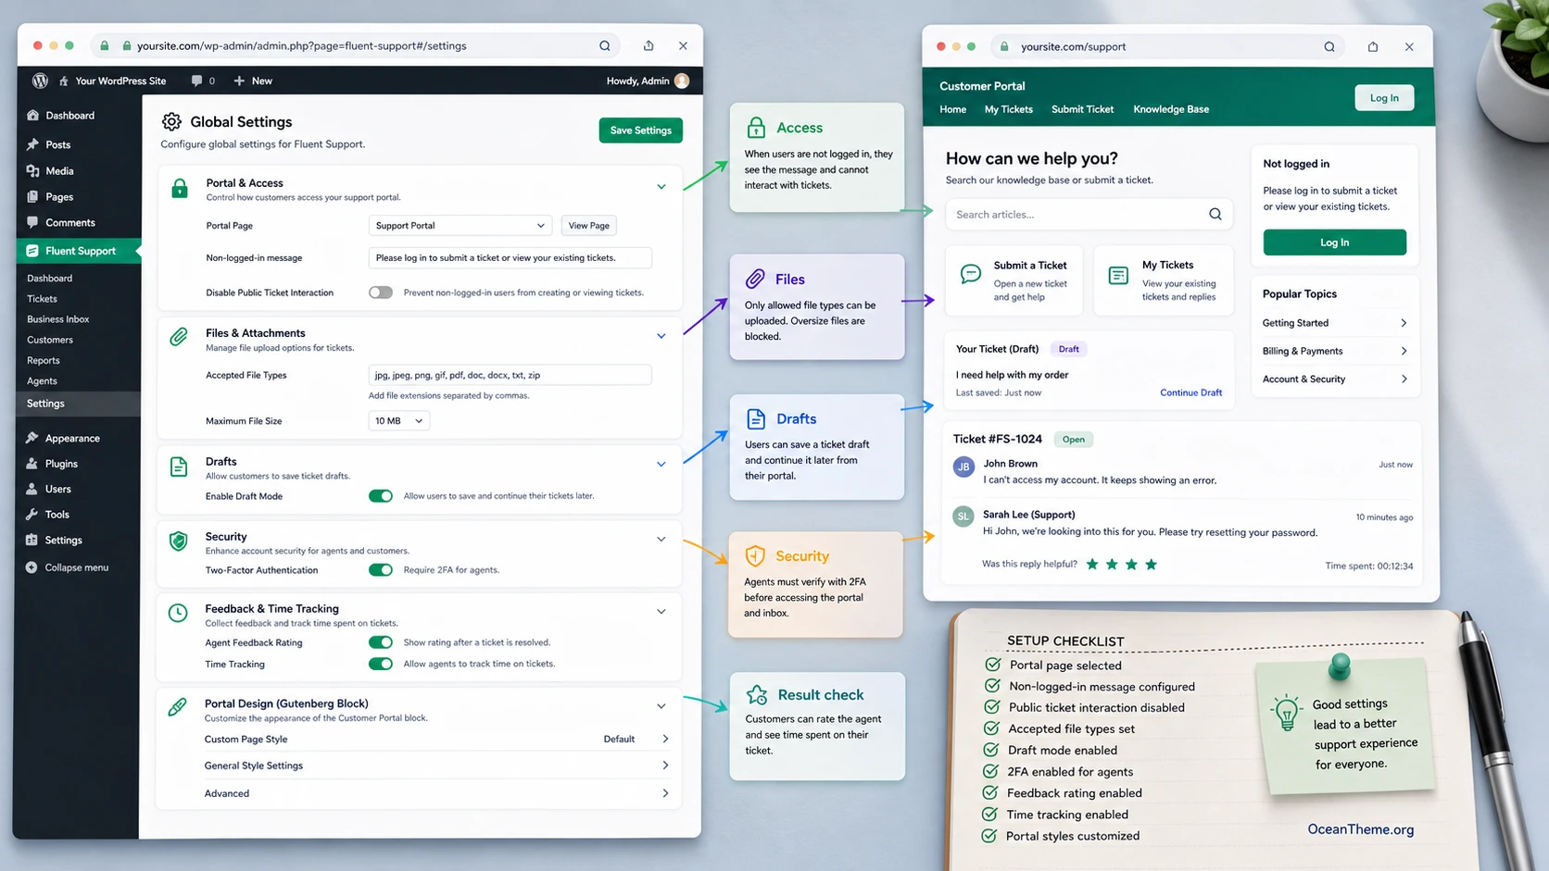Click the Security shield icon in settings
This screenshot has width=1549, height=871.
coord(178,541)
